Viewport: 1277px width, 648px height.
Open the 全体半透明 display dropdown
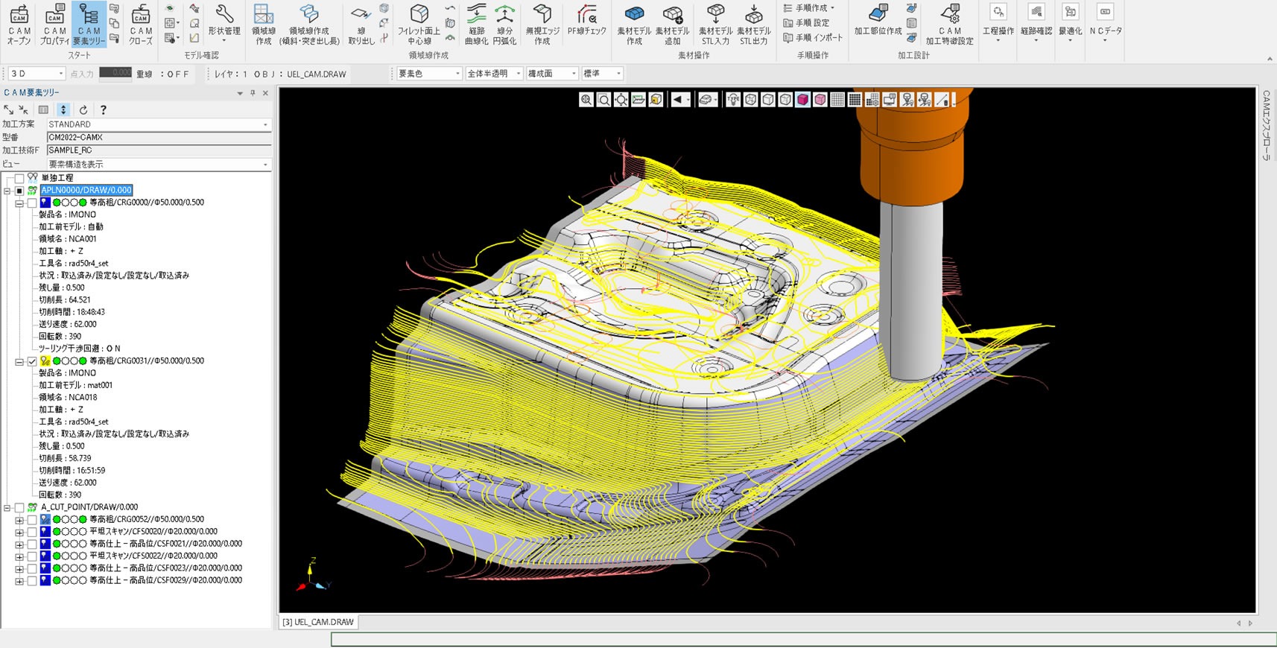(493, 74)
